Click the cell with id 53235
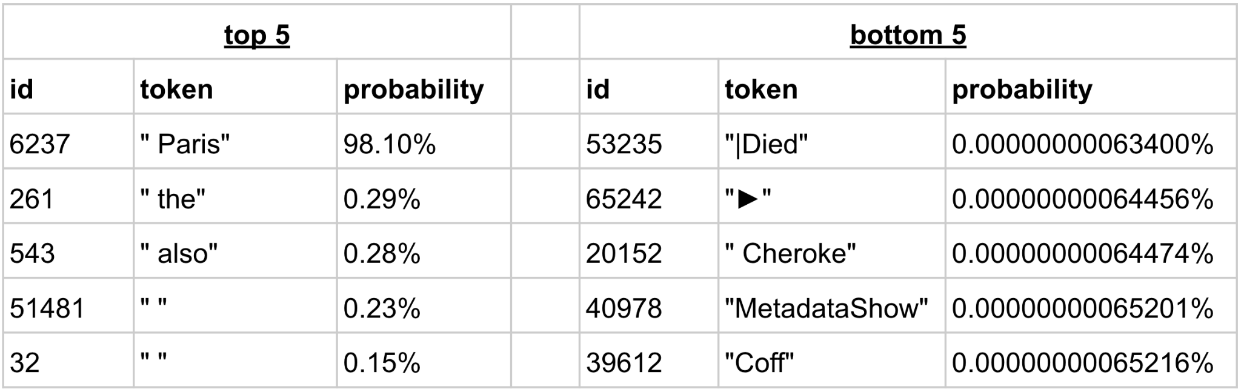This screenshot has width=1241, height=392. (x=624, y=144)
